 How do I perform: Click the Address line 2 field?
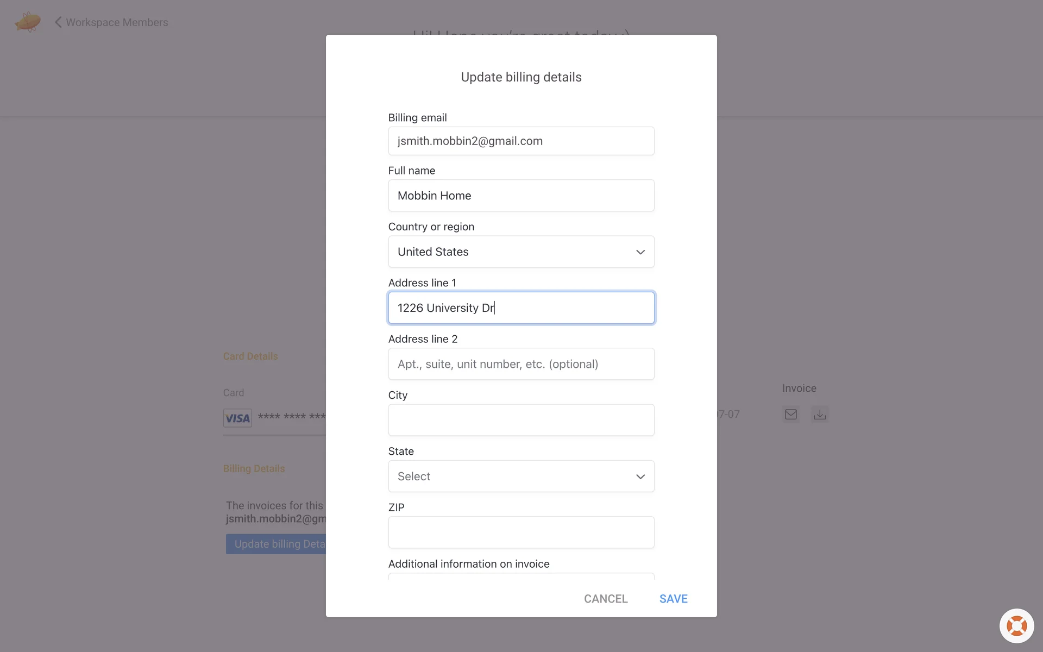[521, 364]
